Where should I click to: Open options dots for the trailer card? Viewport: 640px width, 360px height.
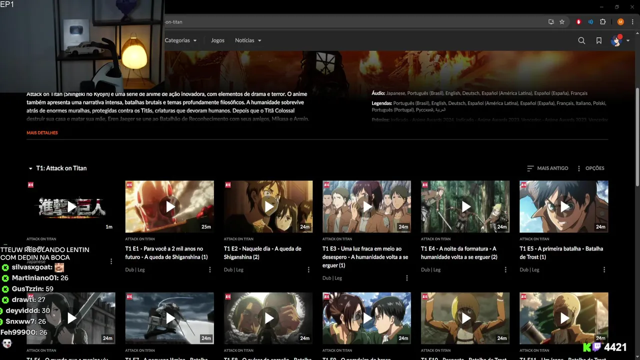pyautogui.click(x=111, y=261)
